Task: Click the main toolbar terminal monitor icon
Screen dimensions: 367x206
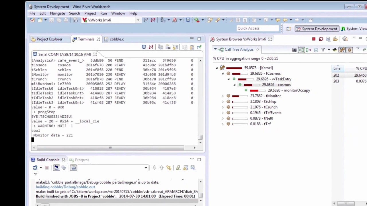Action: pos(188,20)
